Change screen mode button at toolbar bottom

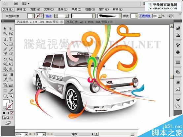coord(8,123)
